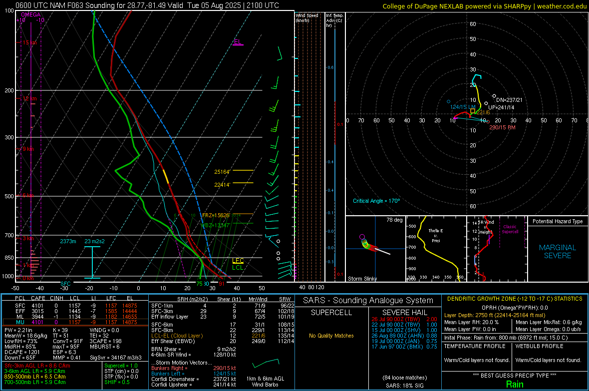
Task: Click the 3CAPE = 198 value
Action: point(105,342)
